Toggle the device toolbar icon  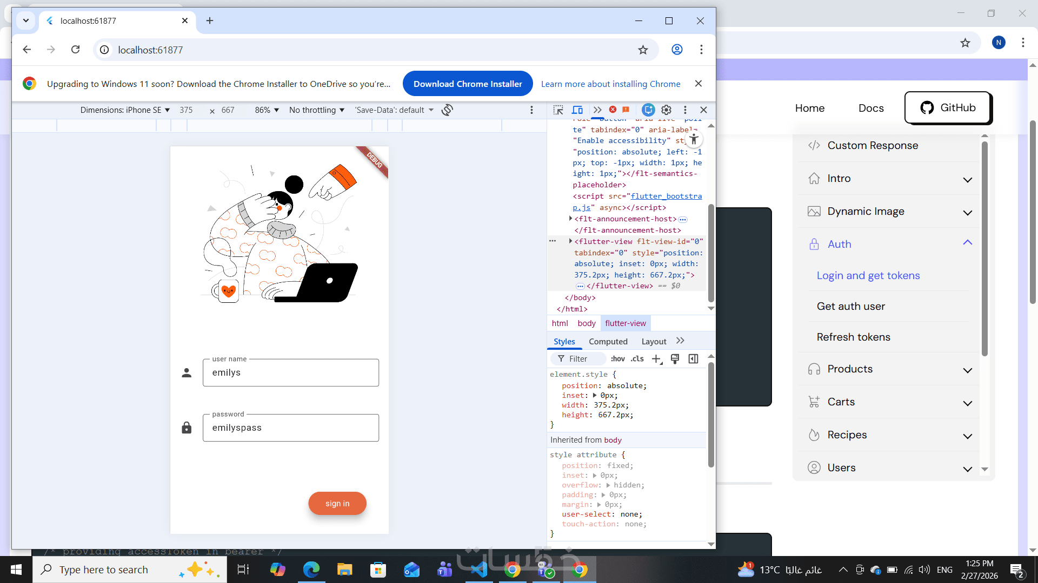click(577, 110)
